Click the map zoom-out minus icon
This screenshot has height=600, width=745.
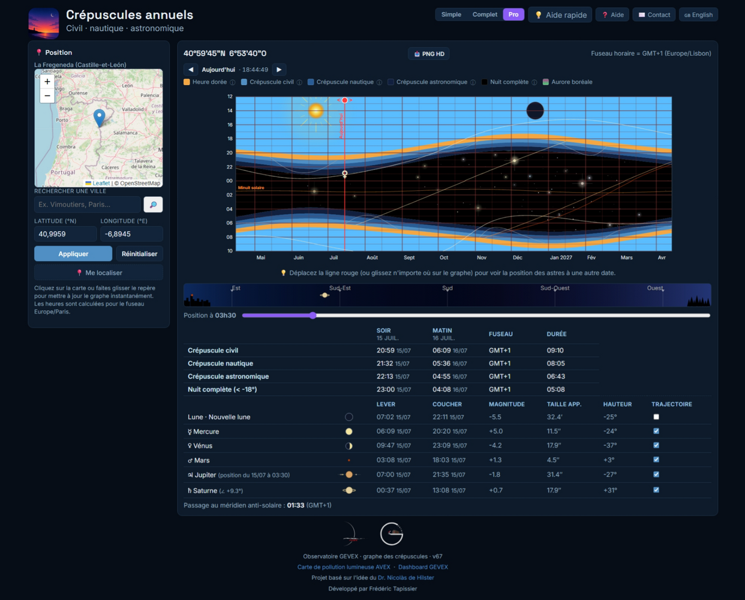(47, 96)
